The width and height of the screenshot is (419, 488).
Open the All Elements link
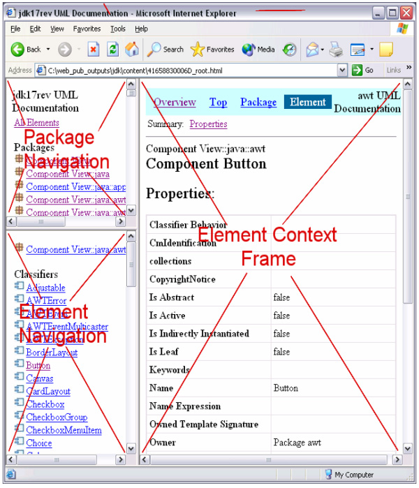point(36,123)
